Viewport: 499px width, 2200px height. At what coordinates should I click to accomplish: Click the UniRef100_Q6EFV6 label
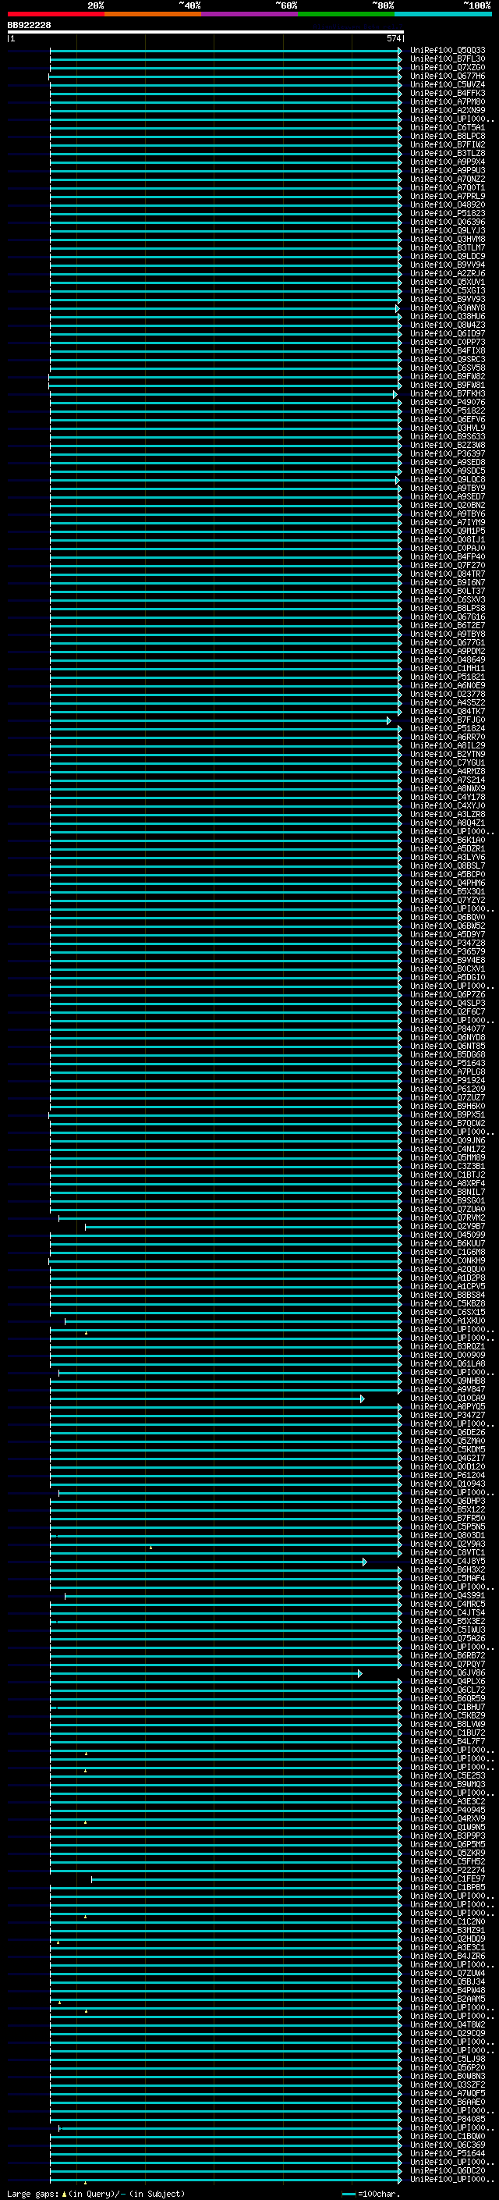[x=448, y=419]
